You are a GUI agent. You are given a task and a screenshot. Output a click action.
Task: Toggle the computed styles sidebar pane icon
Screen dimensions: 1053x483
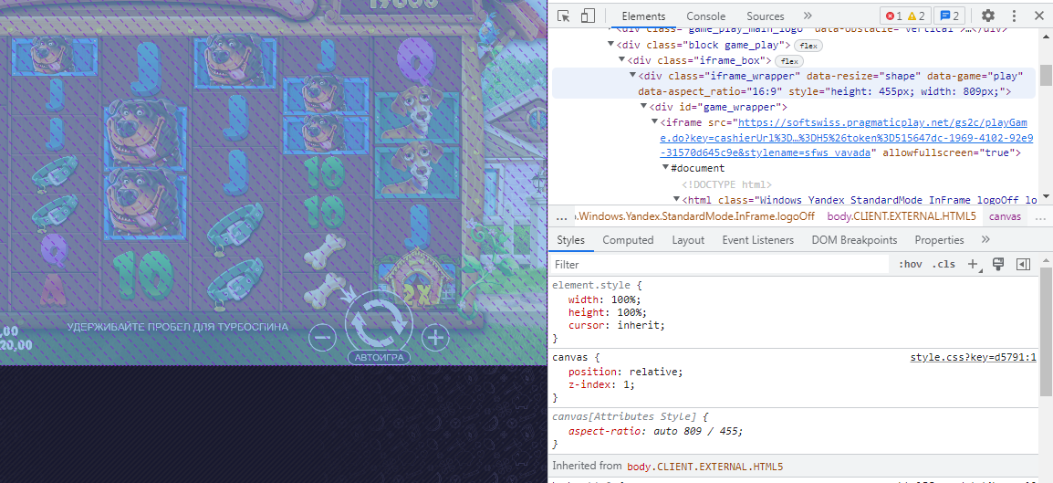click(x=1023, y=264)
